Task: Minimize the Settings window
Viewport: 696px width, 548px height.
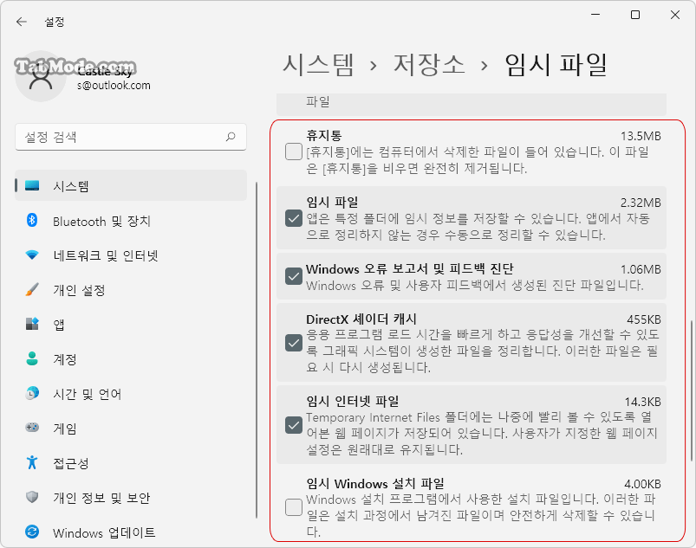Action: click(595, 15)
